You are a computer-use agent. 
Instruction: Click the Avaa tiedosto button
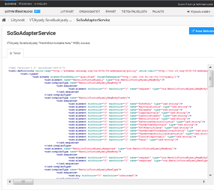(x=202, y=31)
